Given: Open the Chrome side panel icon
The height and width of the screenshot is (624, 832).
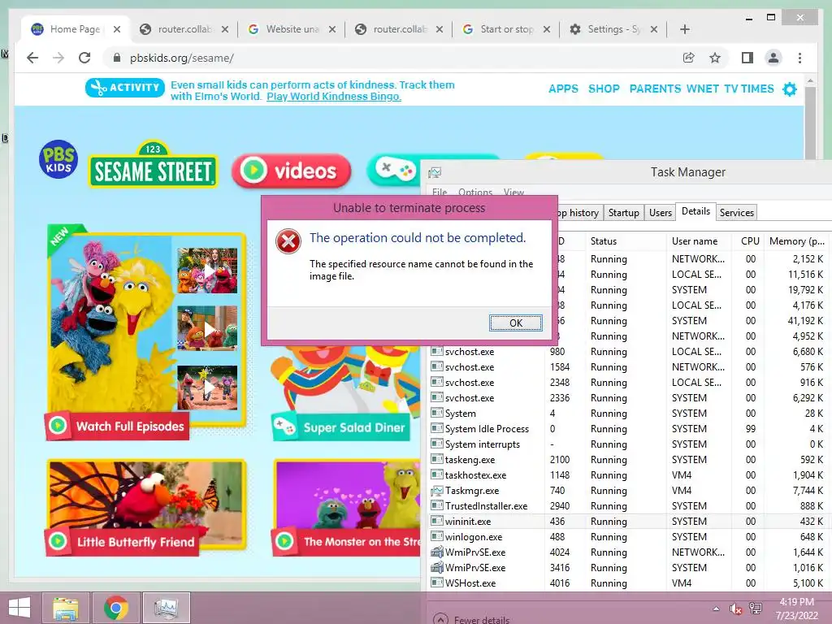Looking at the screenshot, I should (747, 58).
